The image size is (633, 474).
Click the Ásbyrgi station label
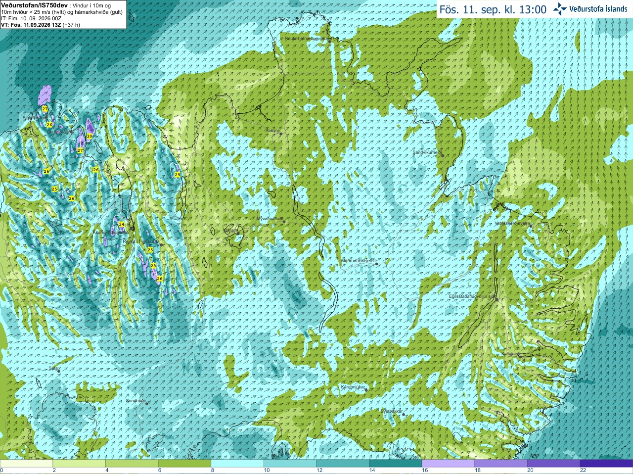[272, 131]
